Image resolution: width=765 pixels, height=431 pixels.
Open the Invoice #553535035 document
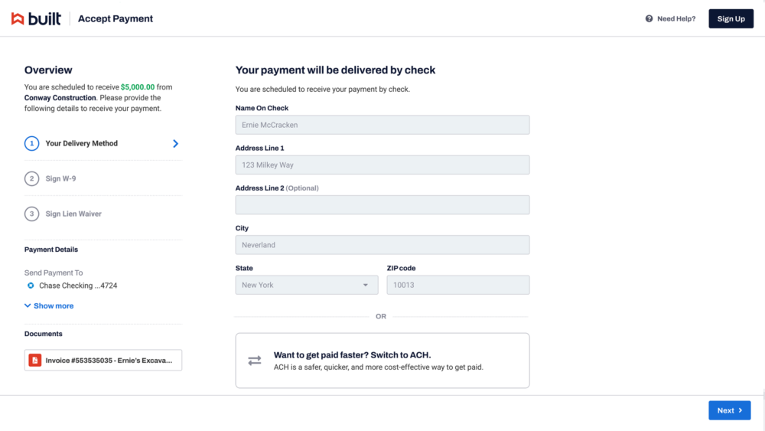point(109,360)
